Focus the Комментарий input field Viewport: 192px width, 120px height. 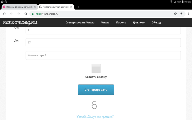[x=103, y=55]
